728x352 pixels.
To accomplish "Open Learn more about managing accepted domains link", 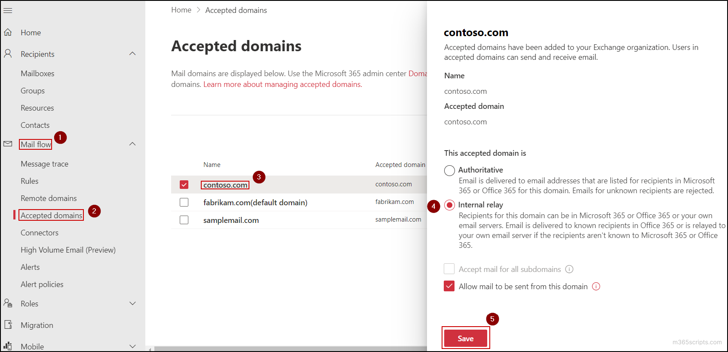I will (283, 84).
